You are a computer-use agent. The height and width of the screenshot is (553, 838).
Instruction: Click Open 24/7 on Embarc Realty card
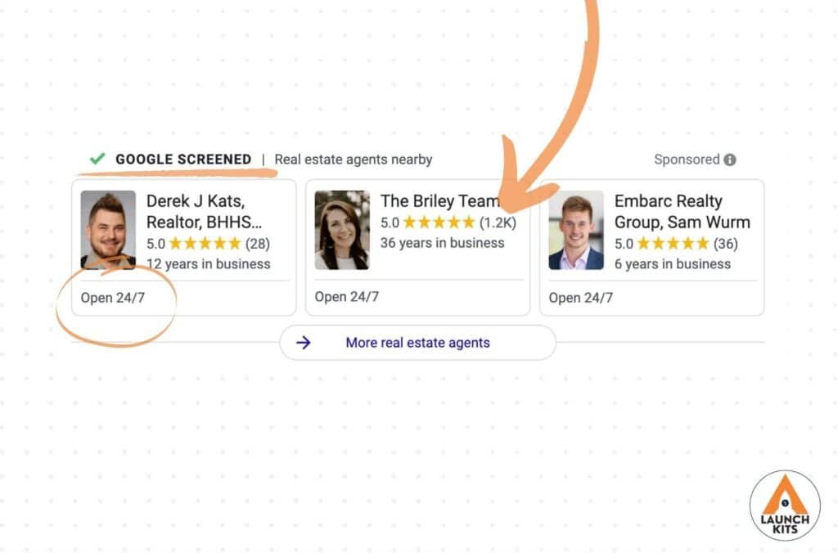click(581, 298)
